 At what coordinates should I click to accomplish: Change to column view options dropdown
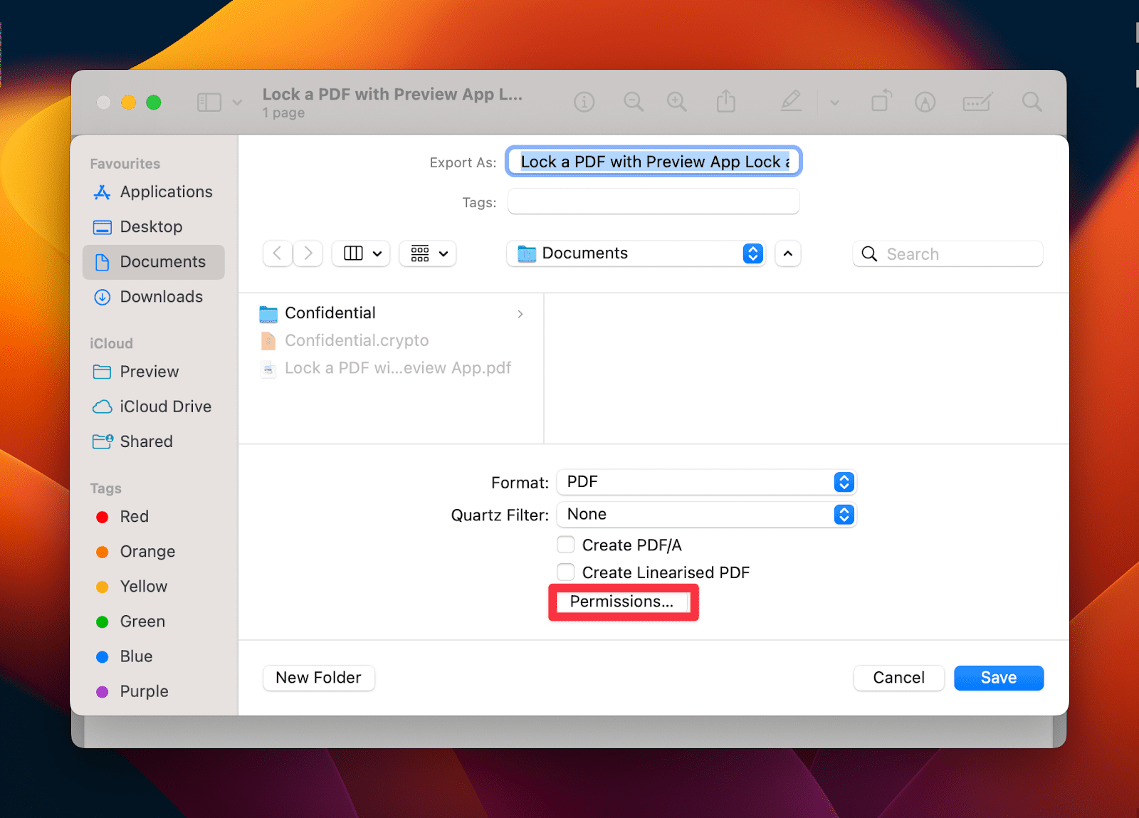point(361,253)
